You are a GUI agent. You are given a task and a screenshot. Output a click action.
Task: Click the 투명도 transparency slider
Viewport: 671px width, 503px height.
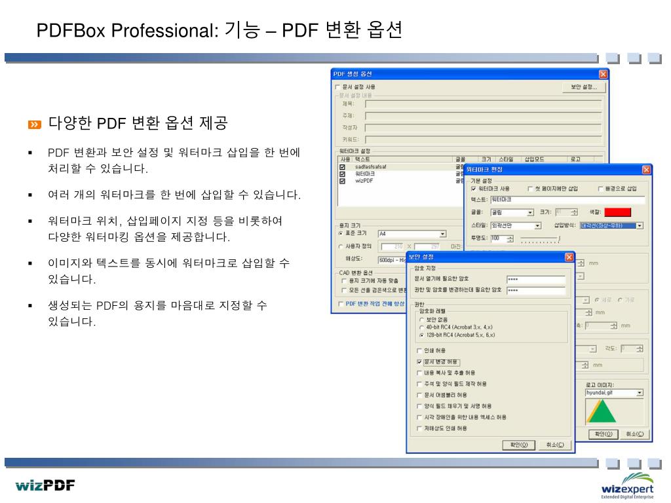click(540, 239)
